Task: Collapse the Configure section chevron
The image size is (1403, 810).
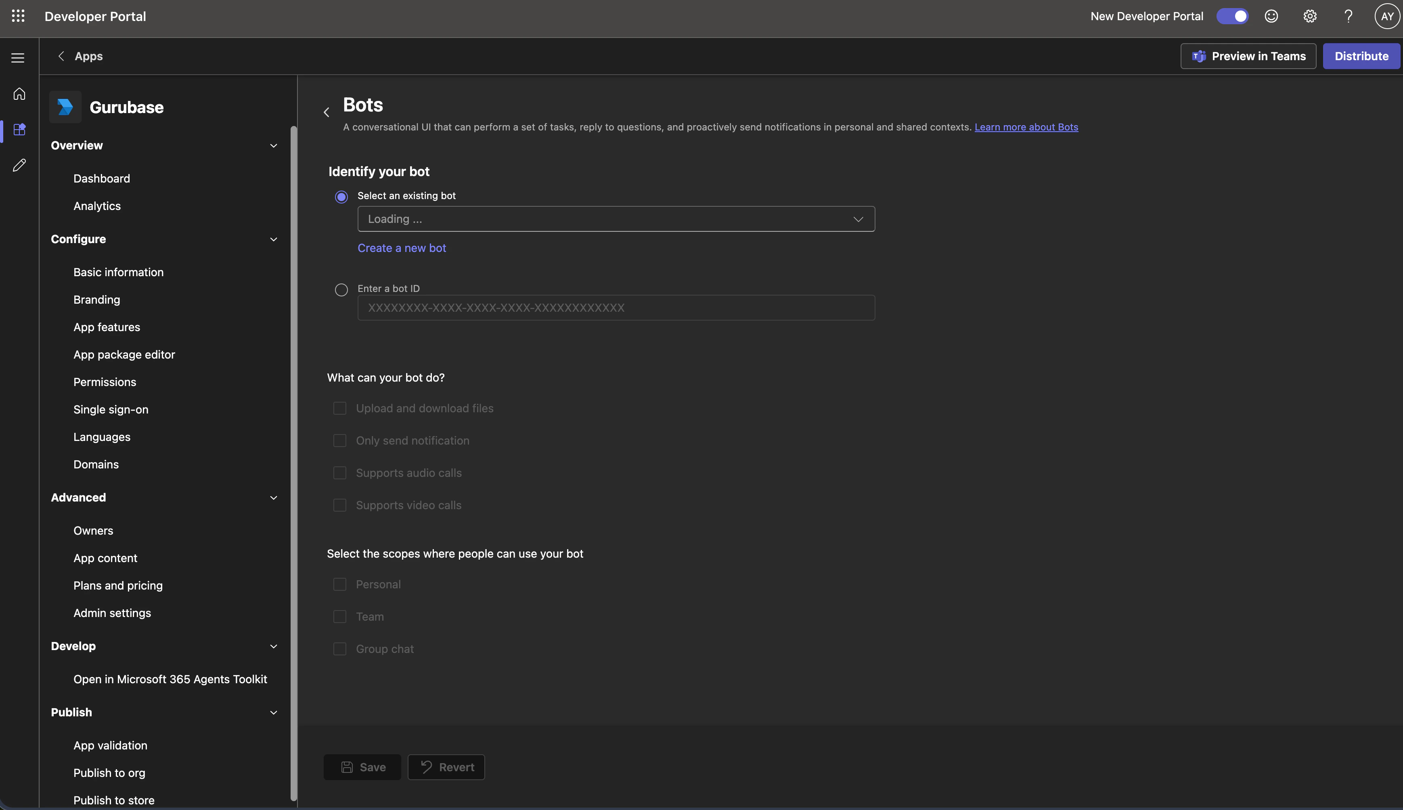Action: click(x=274, y=239)
